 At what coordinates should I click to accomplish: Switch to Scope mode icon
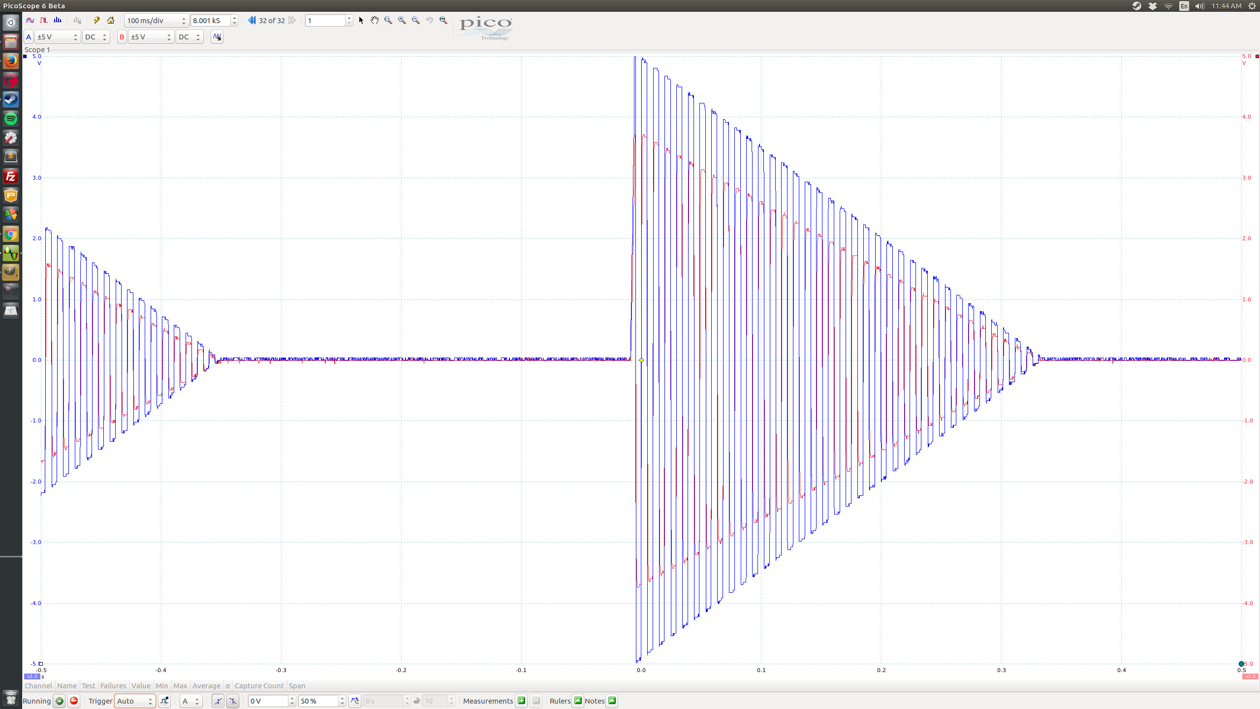(x=30, y=20)
